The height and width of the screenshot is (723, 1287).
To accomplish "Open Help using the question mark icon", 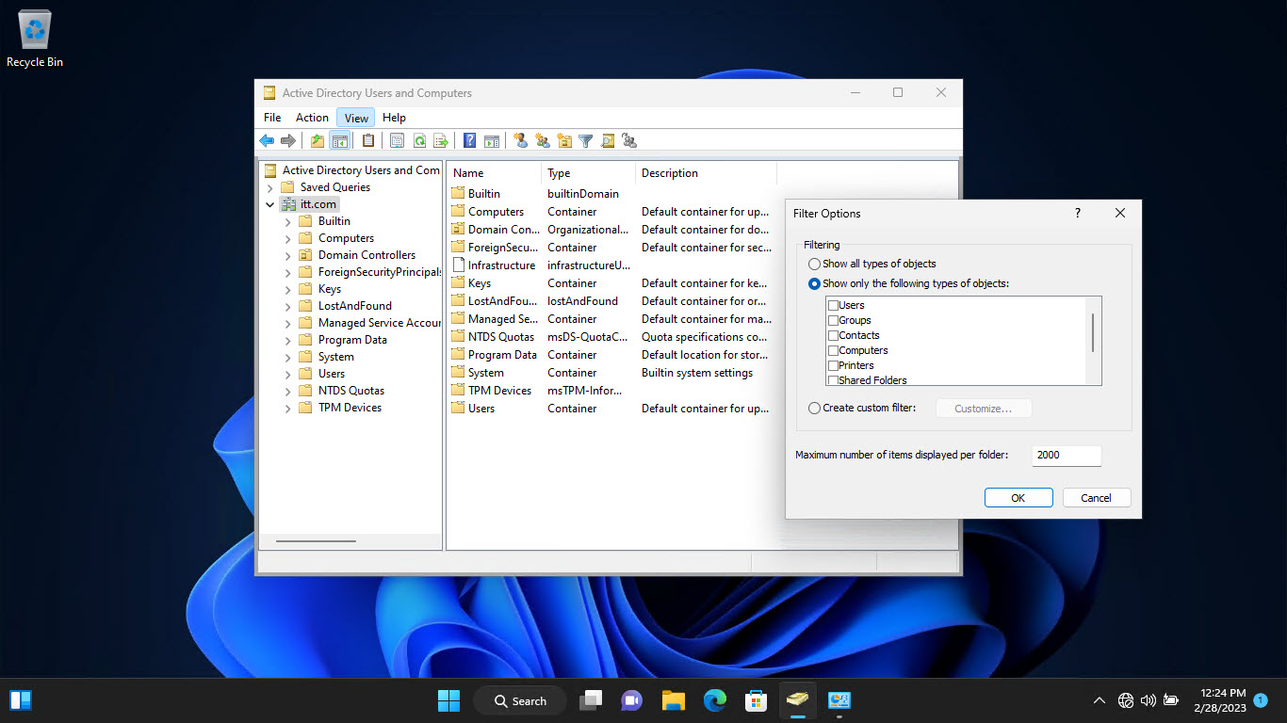I will coord(469,140).
